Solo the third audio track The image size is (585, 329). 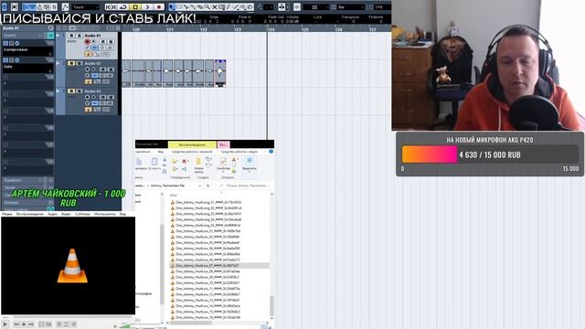click(x=80, y=91)
